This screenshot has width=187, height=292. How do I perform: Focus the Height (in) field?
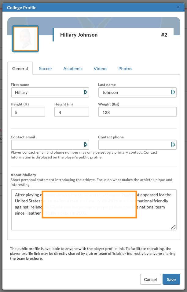click(72, 112)
